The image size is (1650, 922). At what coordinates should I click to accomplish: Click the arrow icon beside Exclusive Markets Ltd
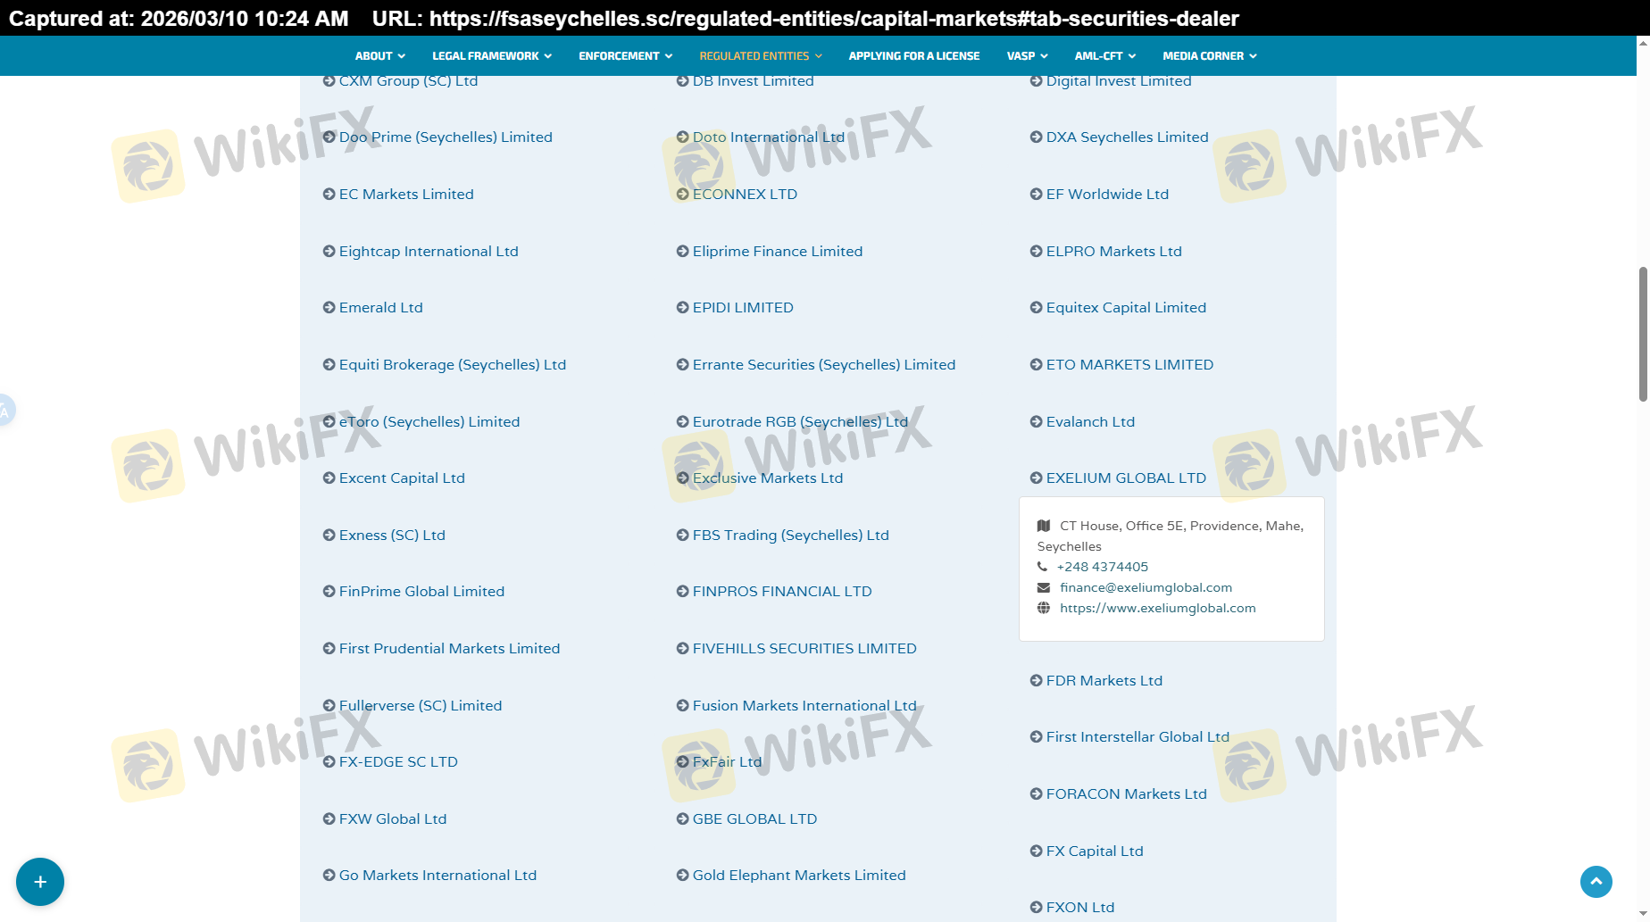(x=682, y=478)
